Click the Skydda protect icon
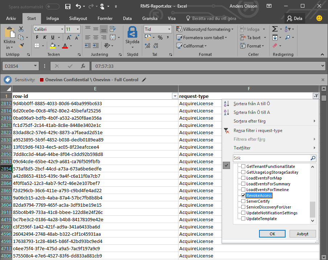 [132, 33]
